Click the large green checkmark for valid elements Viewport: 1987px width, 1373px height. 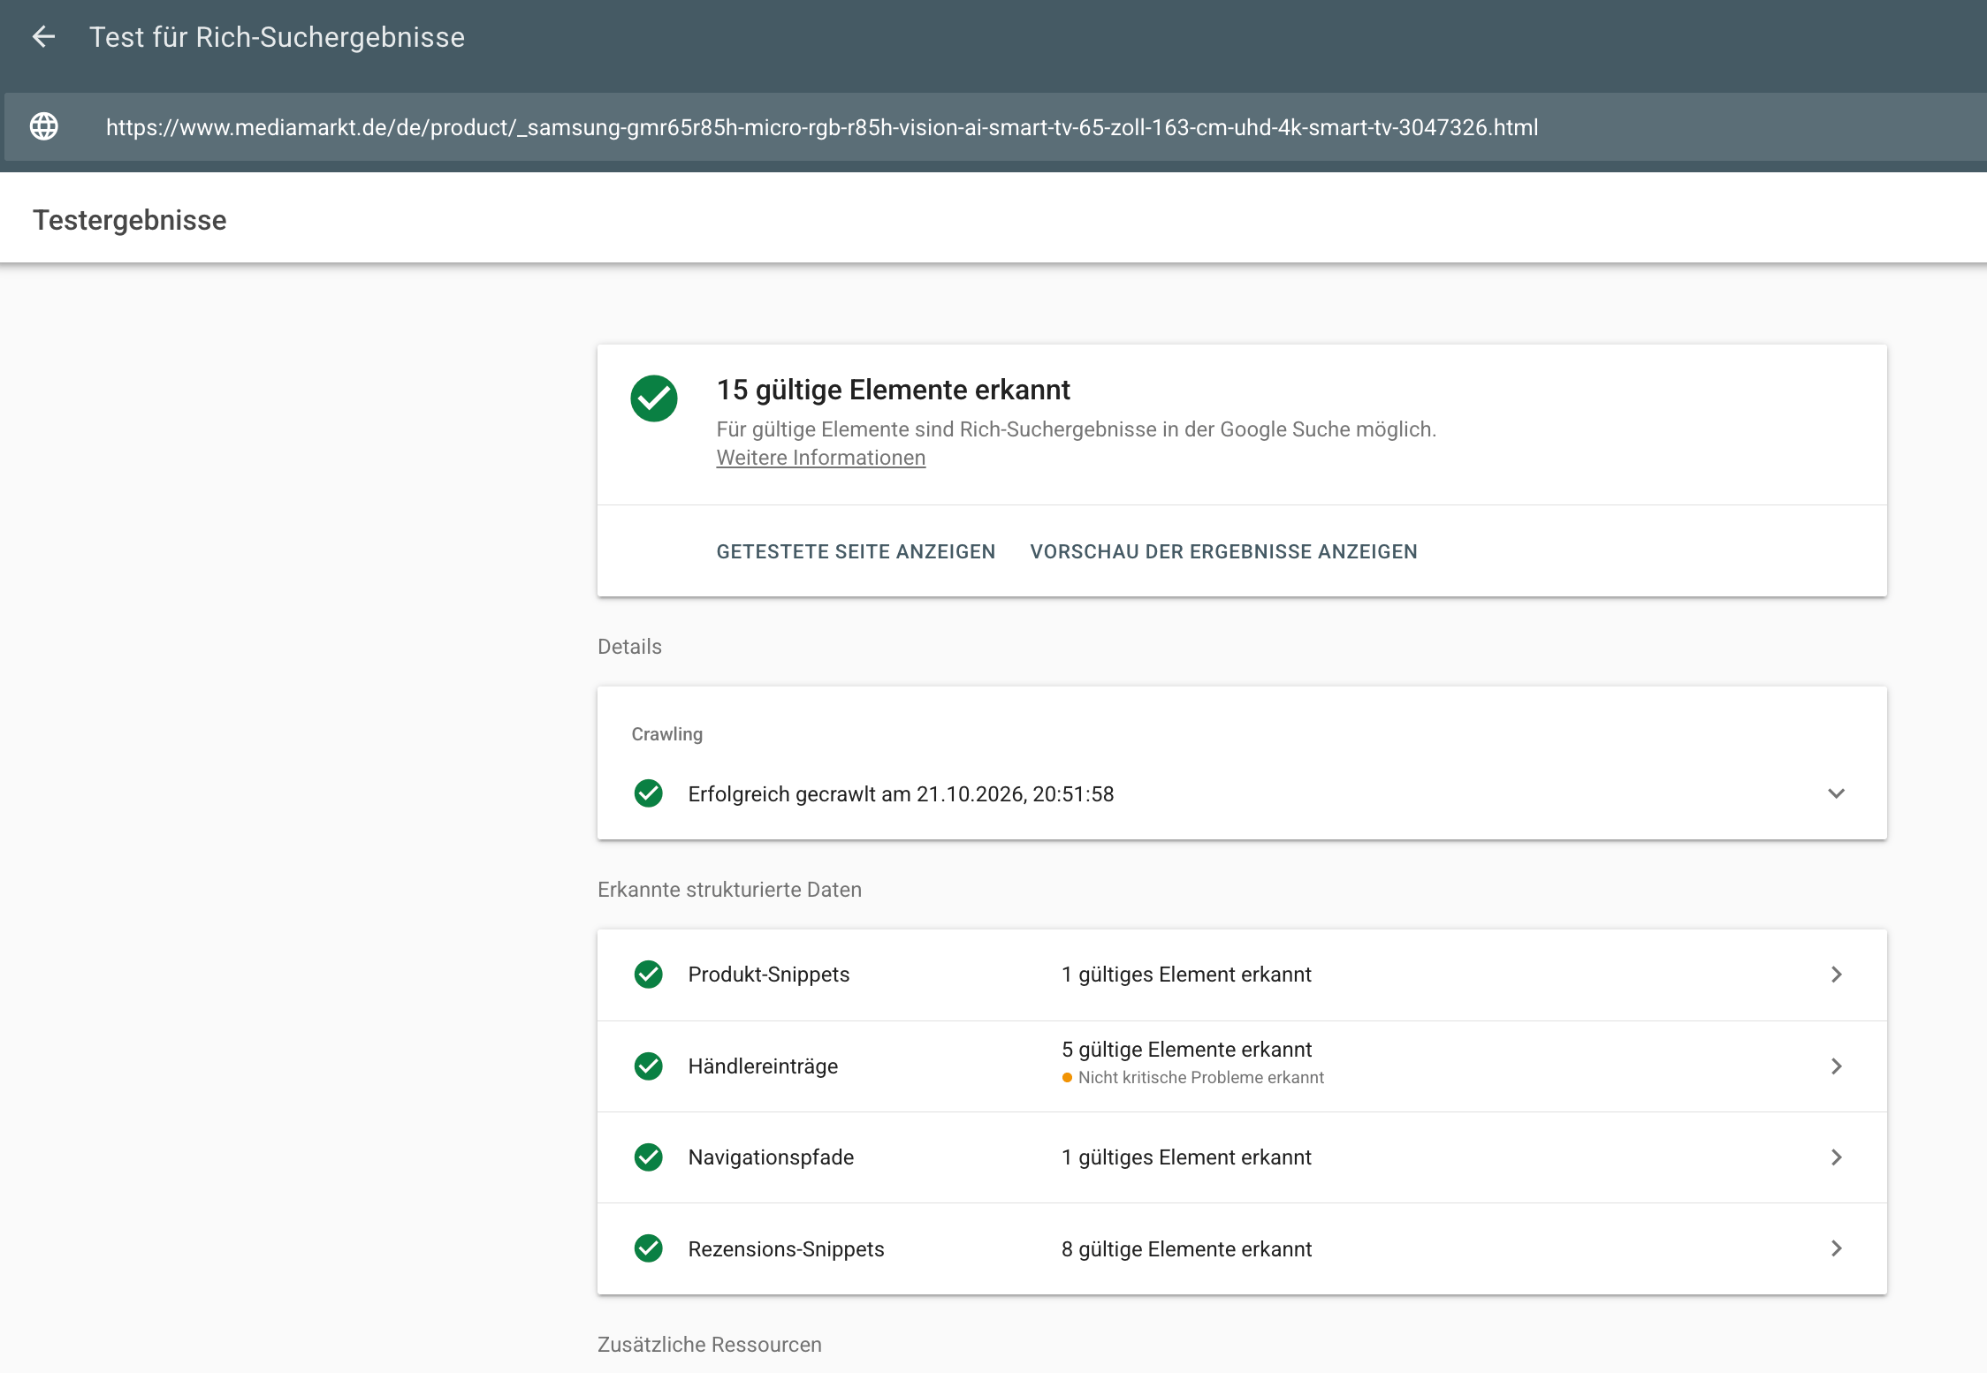[654, 398]
